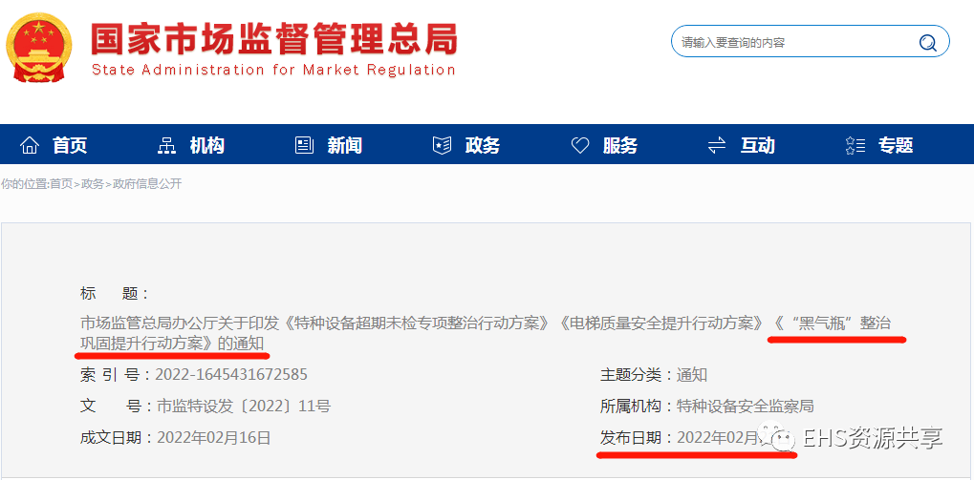Open the 政务 navigation menu item

click(483, 146)
